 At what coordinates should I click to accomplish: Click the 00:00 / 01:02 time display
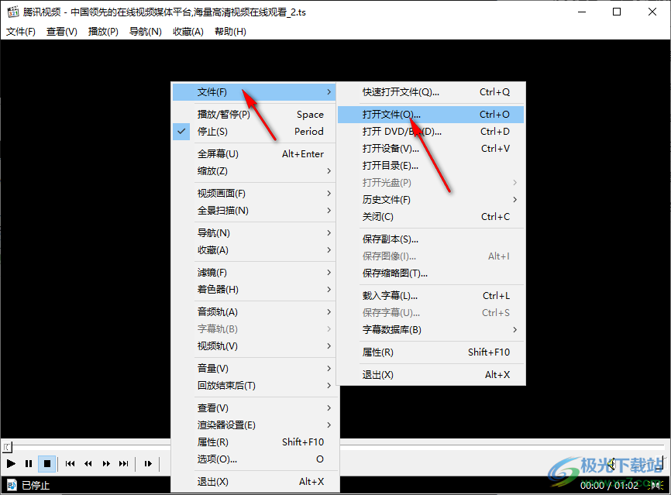coord(609,485)
